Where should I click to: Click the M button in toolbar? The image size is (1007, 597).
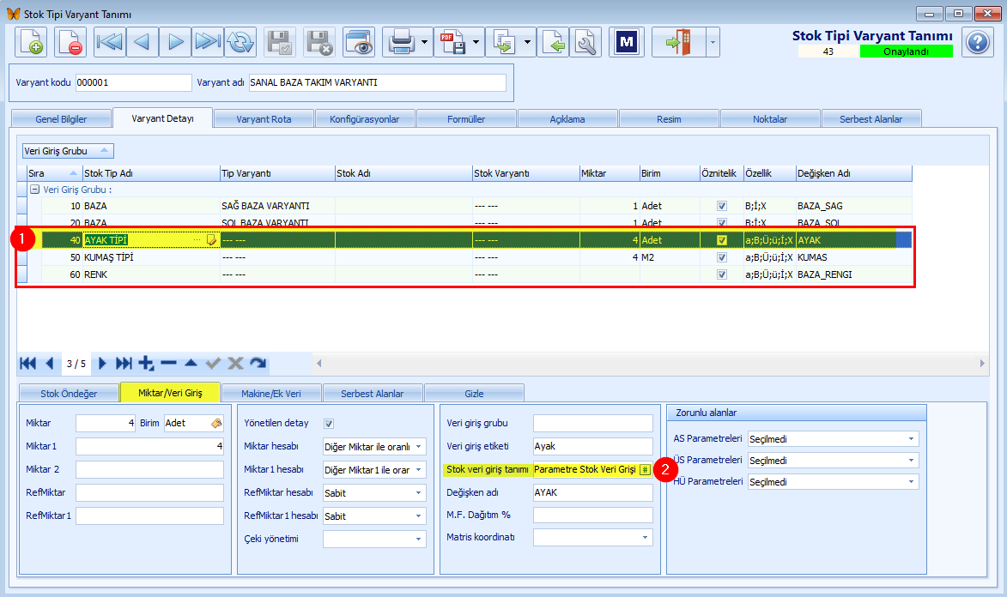(626, 42)
